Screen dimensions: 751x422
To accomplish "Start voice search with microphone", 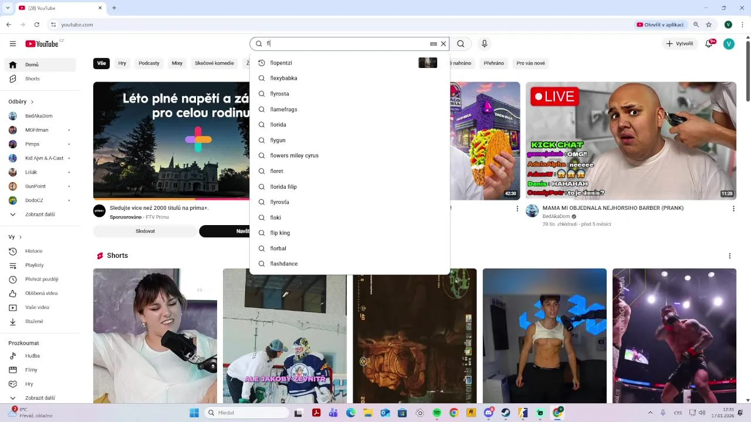I will coord(484,43).
